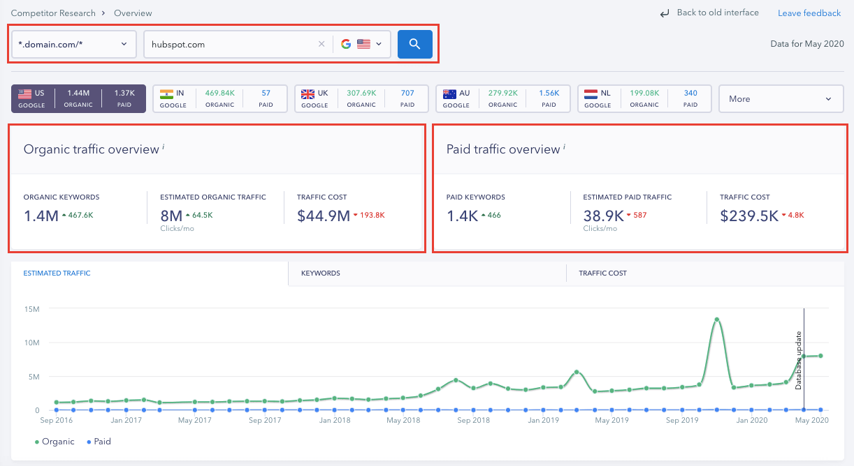Open the Google US search engine selector

tap(361, 44)
